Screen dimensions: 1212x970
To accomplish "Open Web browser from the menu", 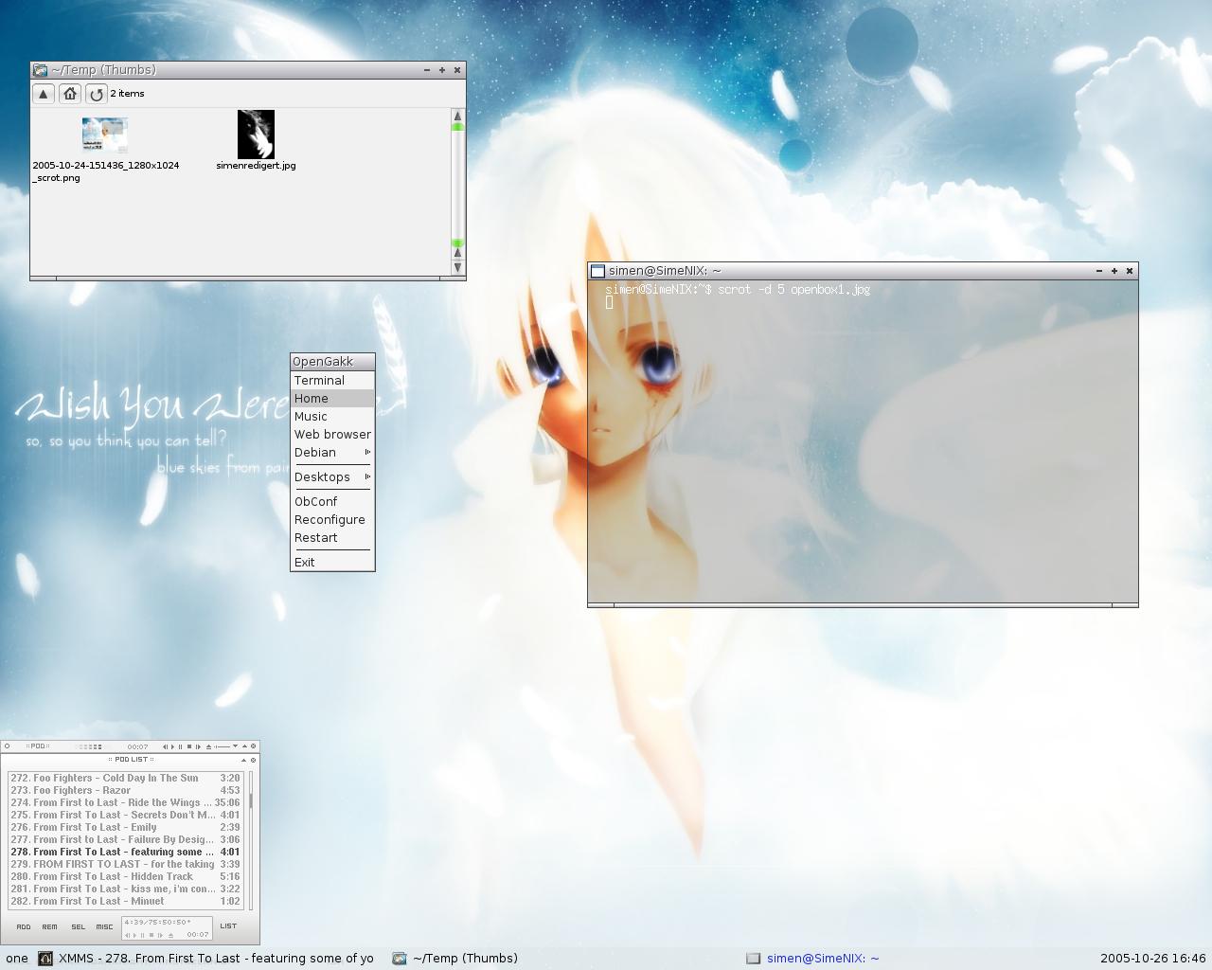I will coord(332,434).
